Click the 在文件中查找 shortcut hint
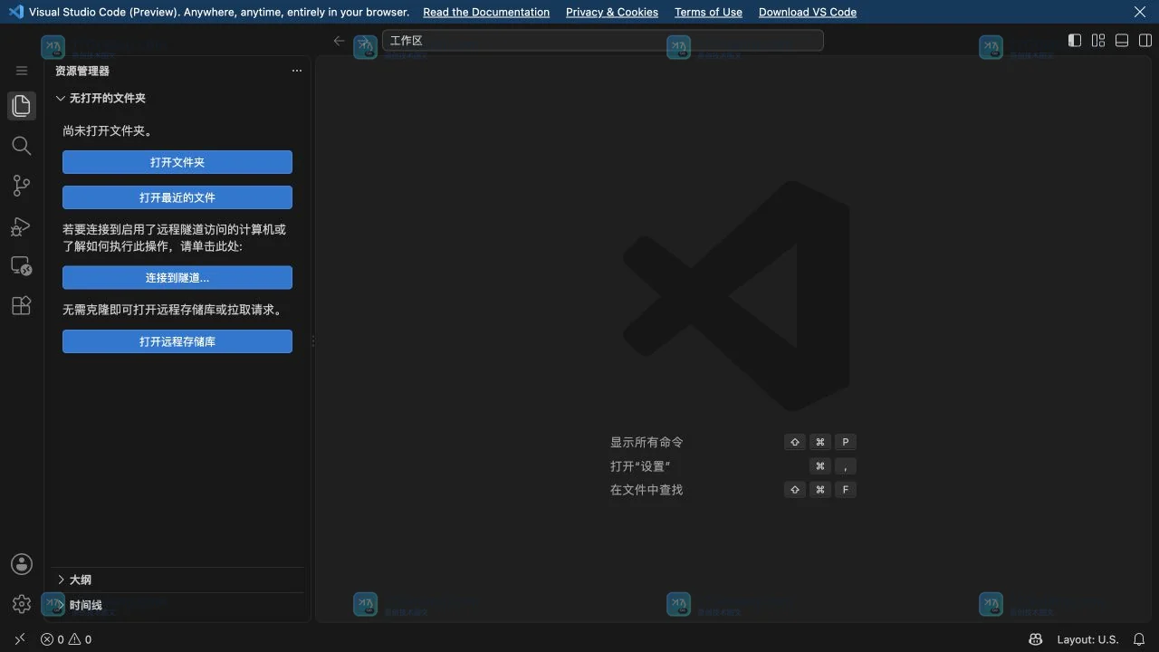Viewport: 1159px width, 652px height. coord(647,490)
